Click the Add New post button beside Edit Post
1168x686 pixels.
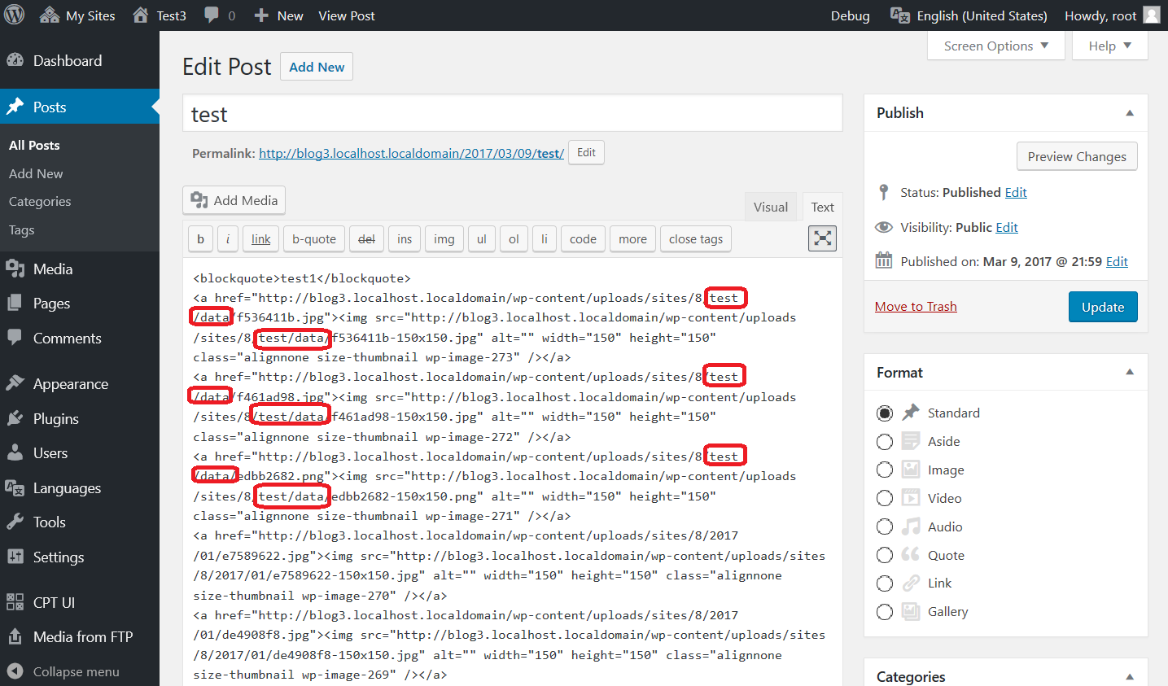[317, 67]
